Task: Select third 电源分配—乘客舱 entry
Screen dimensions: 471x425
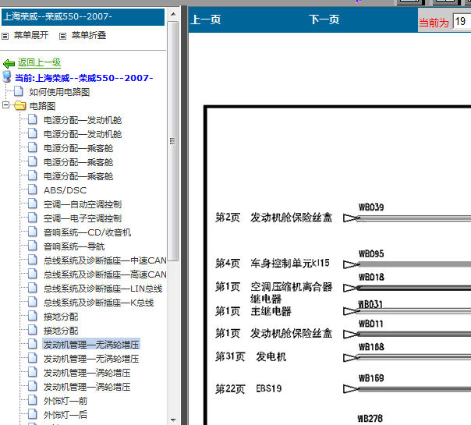Action: tap(78, 176)
